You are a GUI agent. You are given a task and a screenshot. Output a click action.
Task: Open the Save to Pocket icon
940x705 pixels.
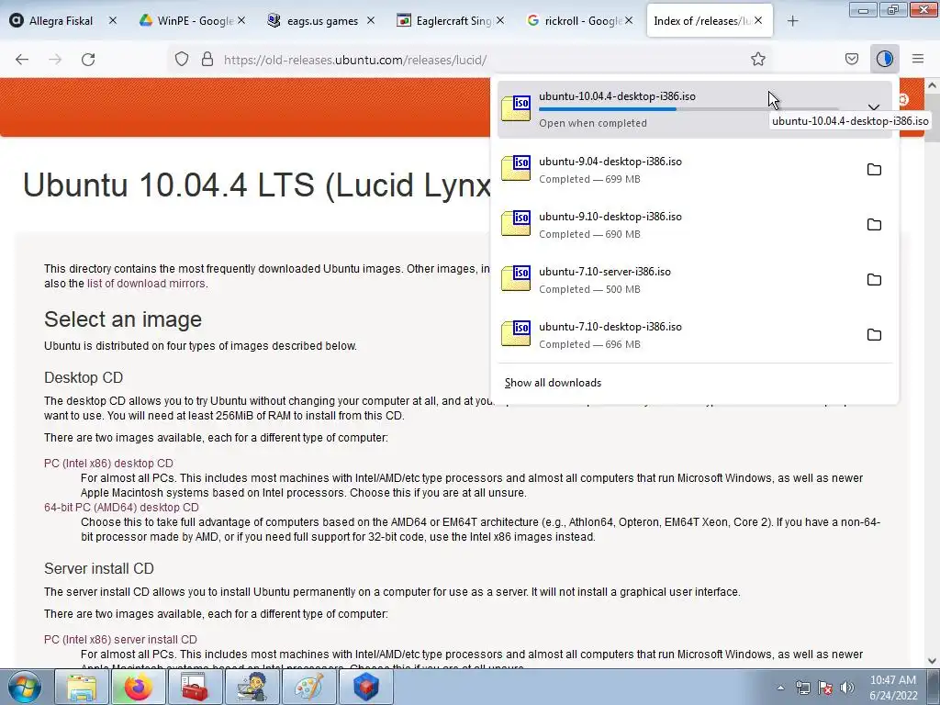click(x=851, y=59)
